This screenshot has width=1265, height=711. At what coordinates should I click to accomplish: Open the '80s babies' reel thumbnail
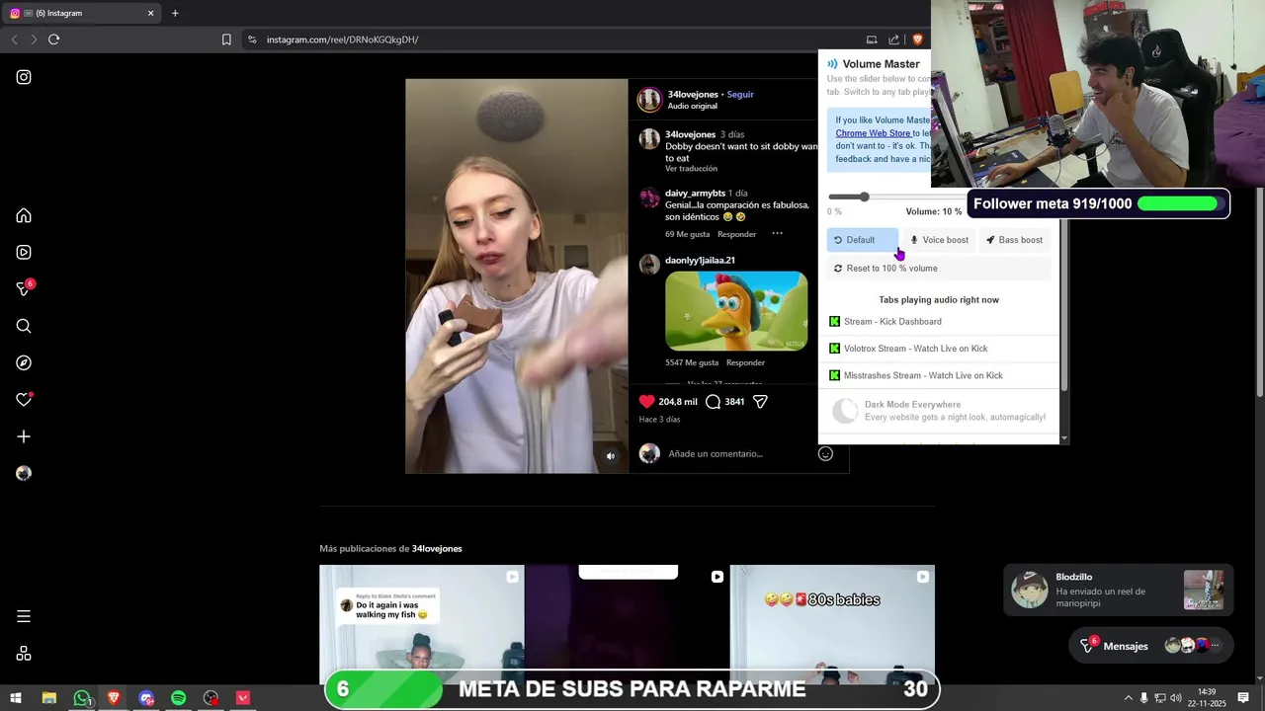pyautogui.click(x=832, y=624)
